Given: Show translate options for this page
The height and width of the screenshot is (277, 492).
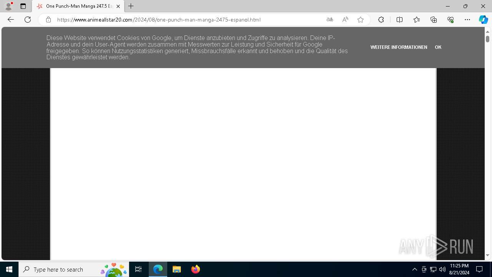Looking at the screenshot, I should (x=330, y=20).
